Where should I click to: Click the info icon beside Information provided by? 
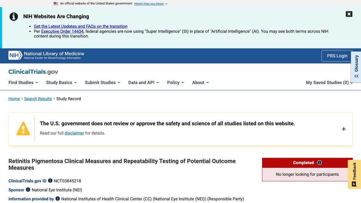[x=58, y=199]
